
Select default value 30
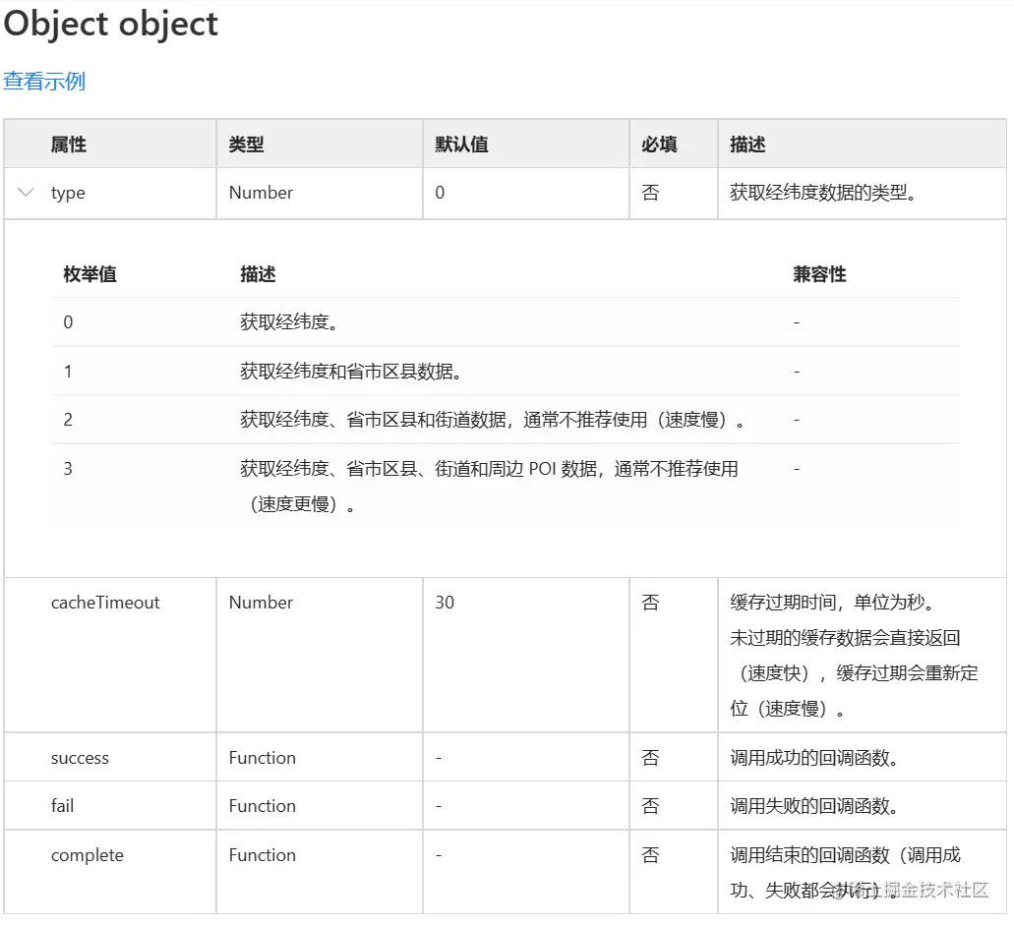pyautogui.click(x=445, y=603)
